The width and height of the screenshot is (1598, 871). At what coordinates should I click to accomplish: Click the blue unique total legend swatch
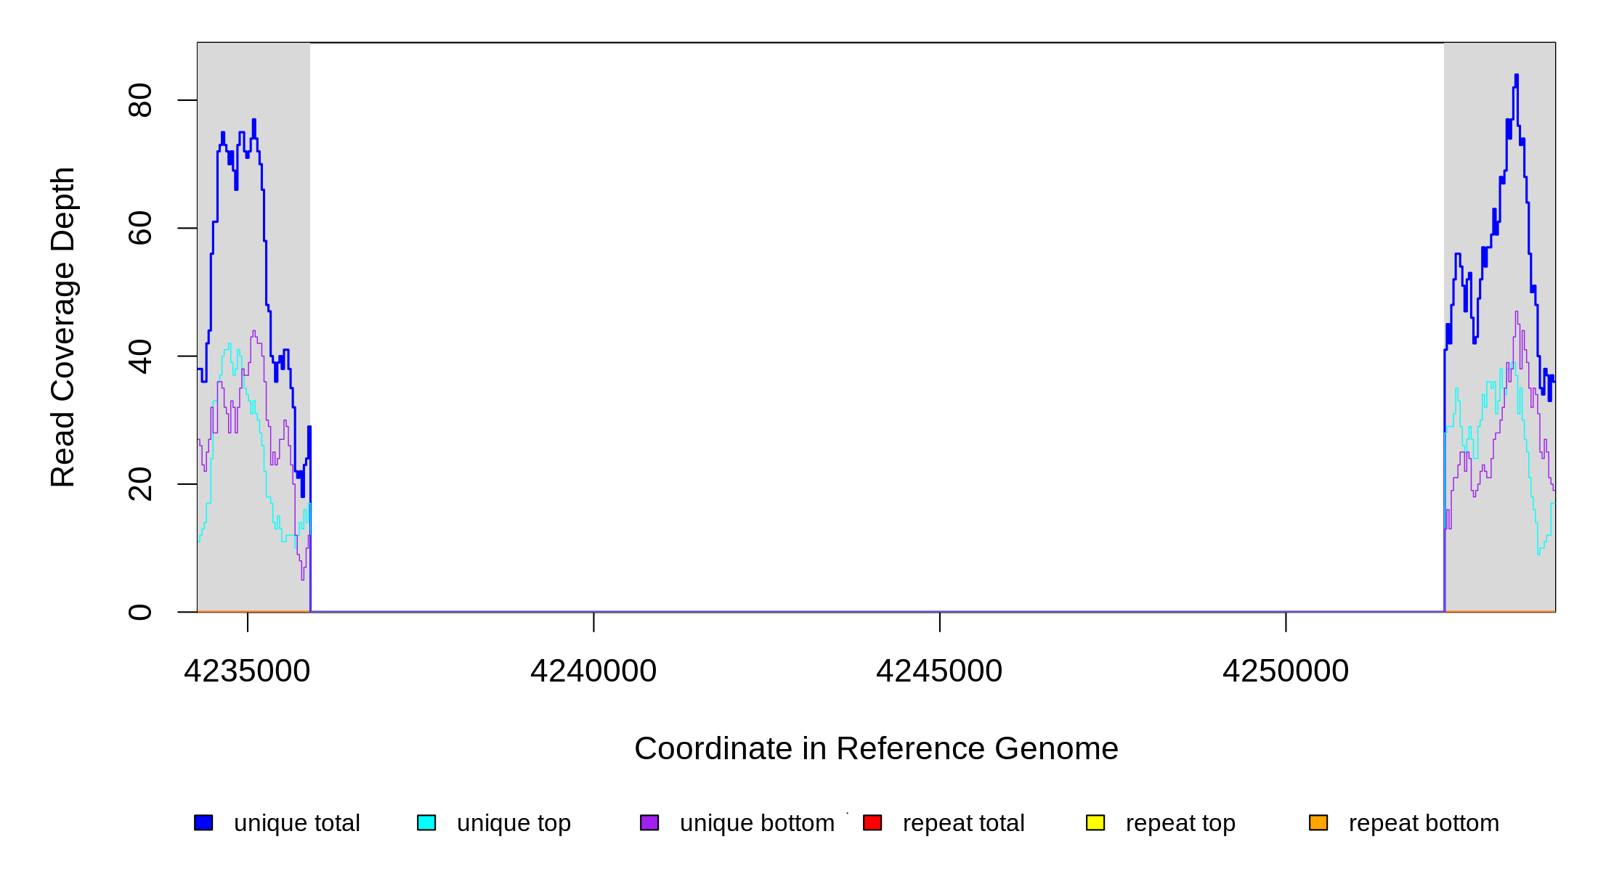pos(203,822)
